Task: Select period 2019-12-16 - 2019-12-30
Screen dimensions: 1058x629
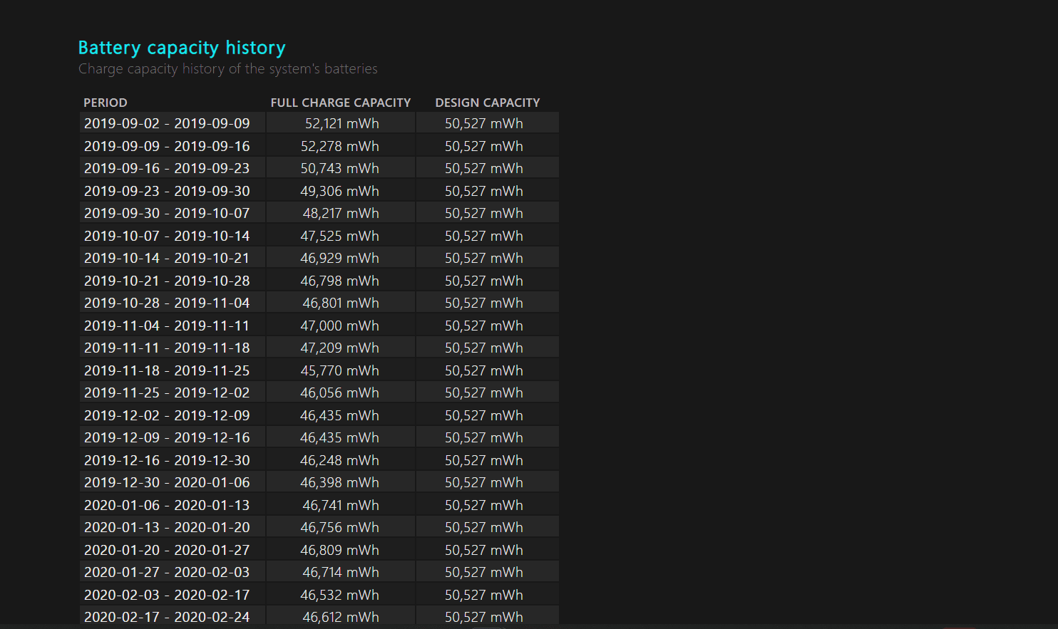Action: 167,460
